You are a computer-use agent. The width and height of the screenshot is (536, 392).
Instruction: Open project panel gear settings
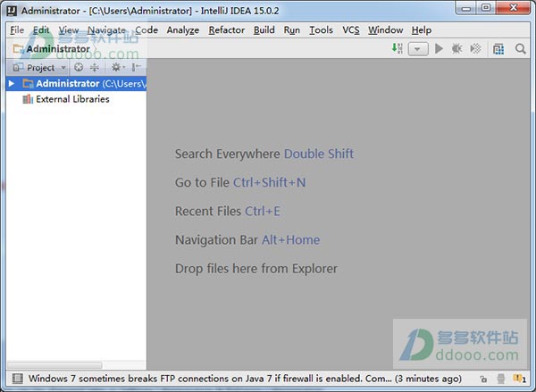tap(118, 67)
